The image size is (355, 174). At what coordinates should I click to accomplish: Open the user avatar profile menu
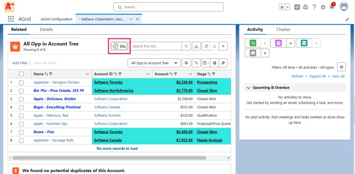coord(344,6)
